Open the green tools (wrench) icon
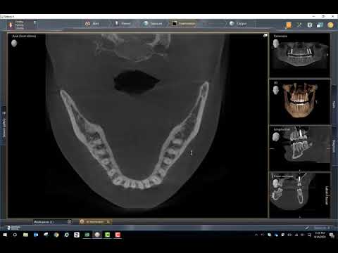338x253 pixels. click(x=299, y=25)
